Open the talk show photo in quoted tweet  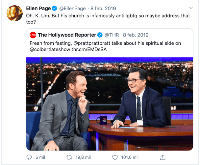[x=110, y=104]
